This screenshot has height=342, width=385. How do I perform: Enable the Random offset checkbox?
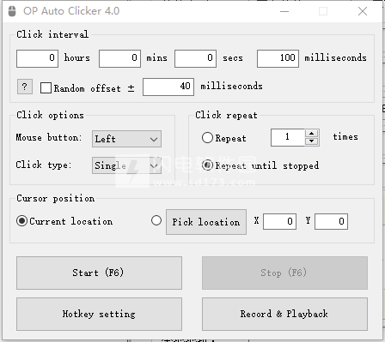coord(46,88)
